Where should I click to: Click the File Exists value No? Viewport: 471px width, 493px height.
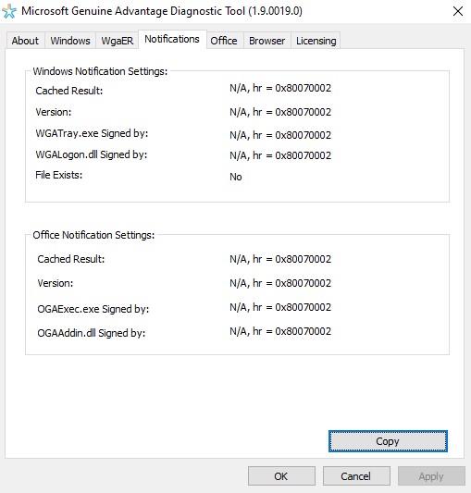[236, 177]
